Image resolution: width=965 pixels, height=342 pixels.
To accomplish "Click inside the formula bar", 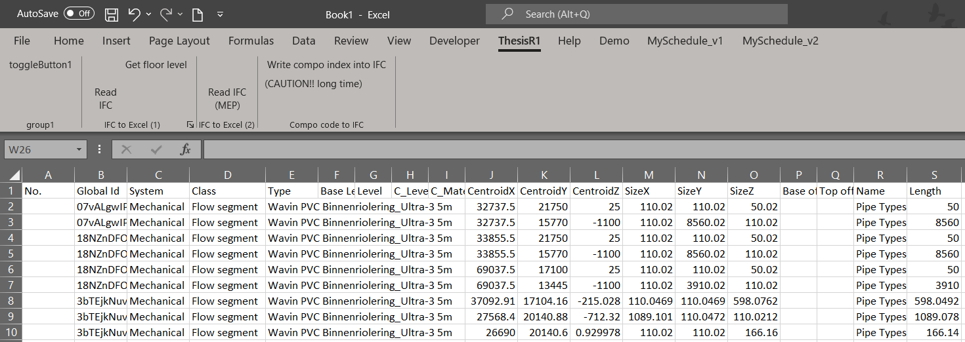I will [584, 149].
